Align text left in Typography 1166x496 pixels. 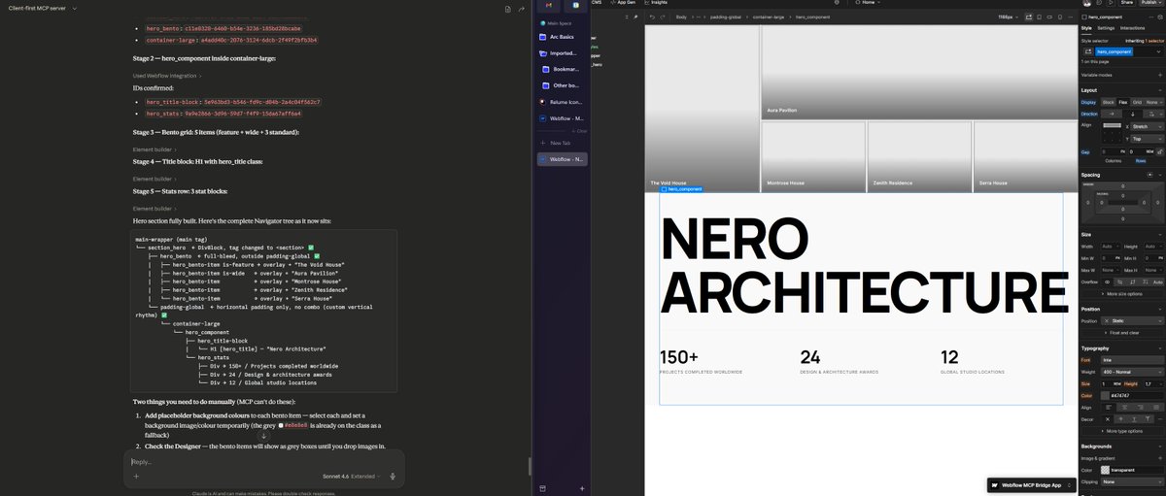coord(1109,408)
